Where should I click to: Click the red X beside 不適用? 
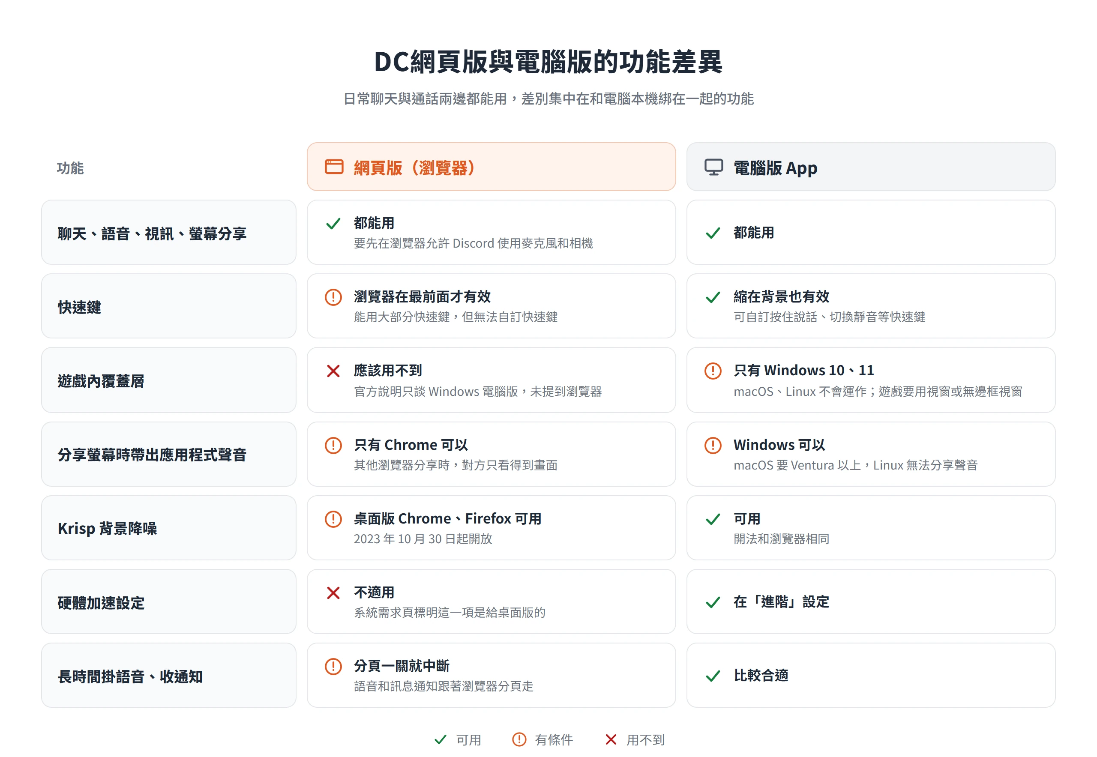pyautogui.click(x=333, y=593)
